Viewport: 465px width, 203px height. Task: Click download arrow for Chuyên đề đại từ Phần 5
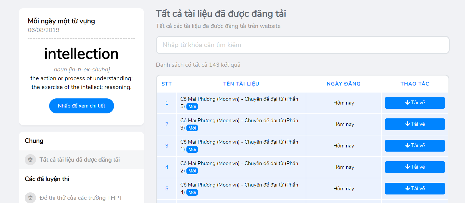pos(408,103)
